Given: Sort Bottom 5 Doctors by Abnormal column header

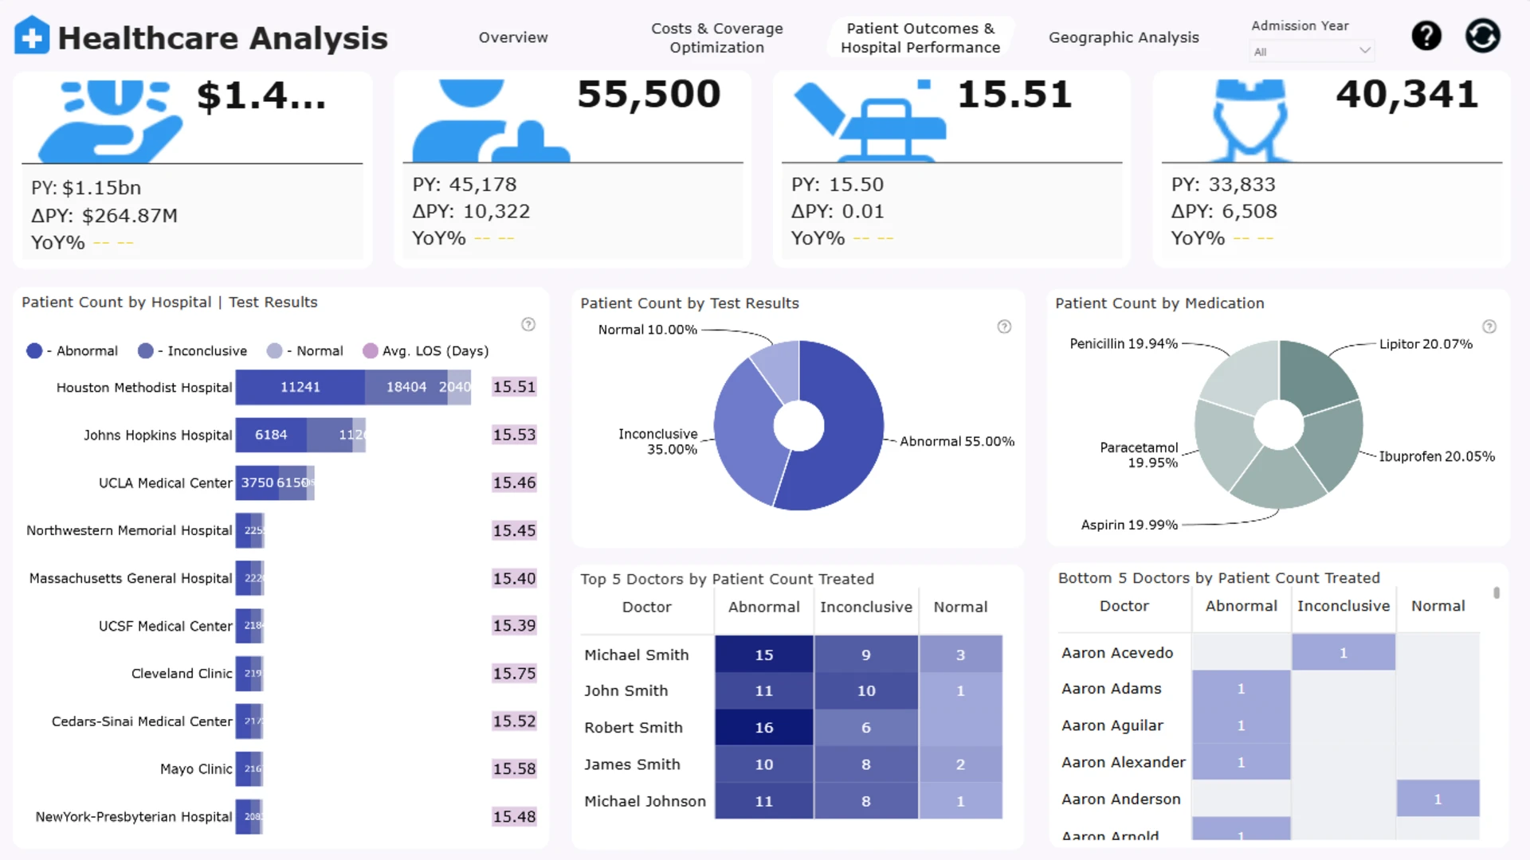Looking at the screenshot, I should (1241, 606).
